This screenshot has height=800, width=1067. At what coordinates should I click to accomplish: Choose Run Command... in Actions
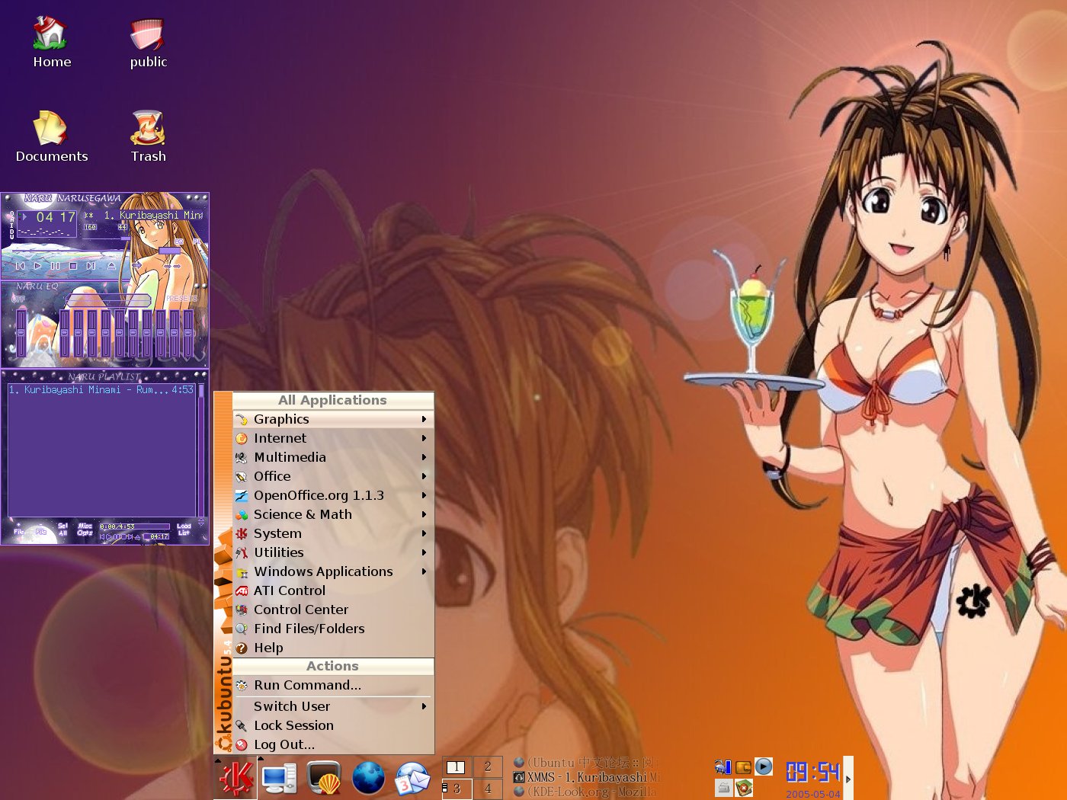click(333, 685)
